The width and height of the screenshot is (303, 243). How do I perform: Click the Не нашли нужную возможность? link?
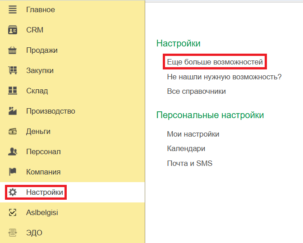tap(224, 77)
